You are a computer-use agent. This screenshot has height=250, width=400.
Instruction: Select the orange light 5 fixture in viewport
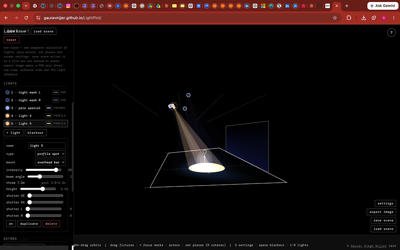tap(173, 106)
